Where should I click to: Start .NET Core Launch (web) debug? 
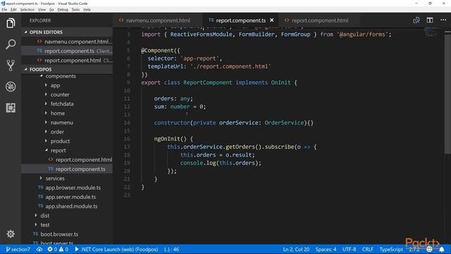pyautogui.click(x=116, y=249)
